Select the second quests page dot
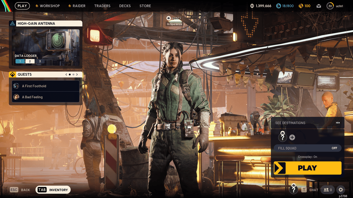353x198 pixels. click(x=73, y=75)
